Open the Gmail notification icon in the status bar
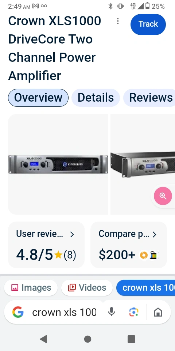175x351 pixels. (35, 6)
